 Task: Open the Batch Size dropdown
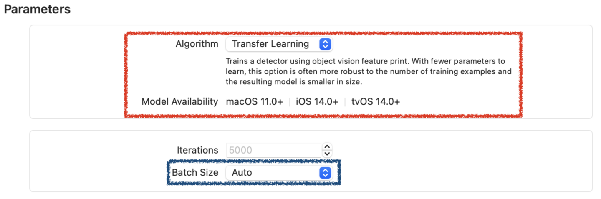(279, 172)
